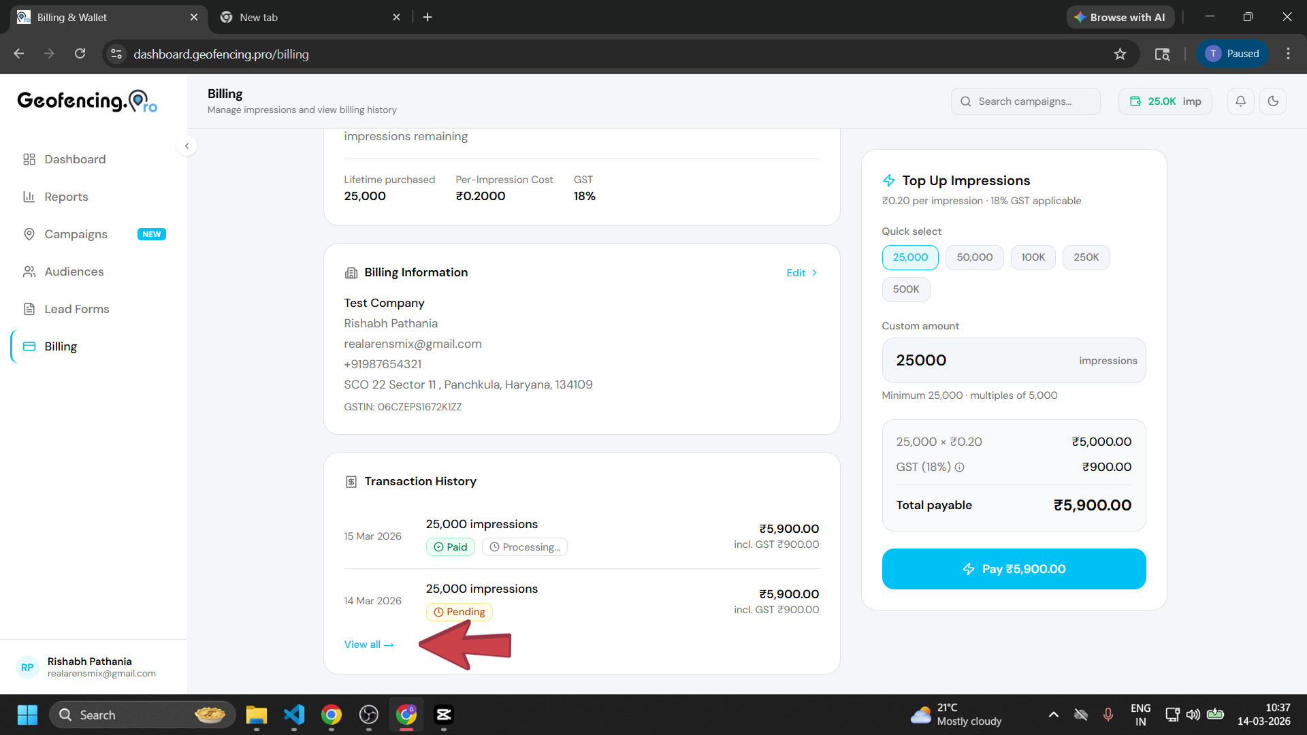Screen dimensions: 1307x735
Task: Collapse the sidebar using the chevron
Action: (187, 146)
